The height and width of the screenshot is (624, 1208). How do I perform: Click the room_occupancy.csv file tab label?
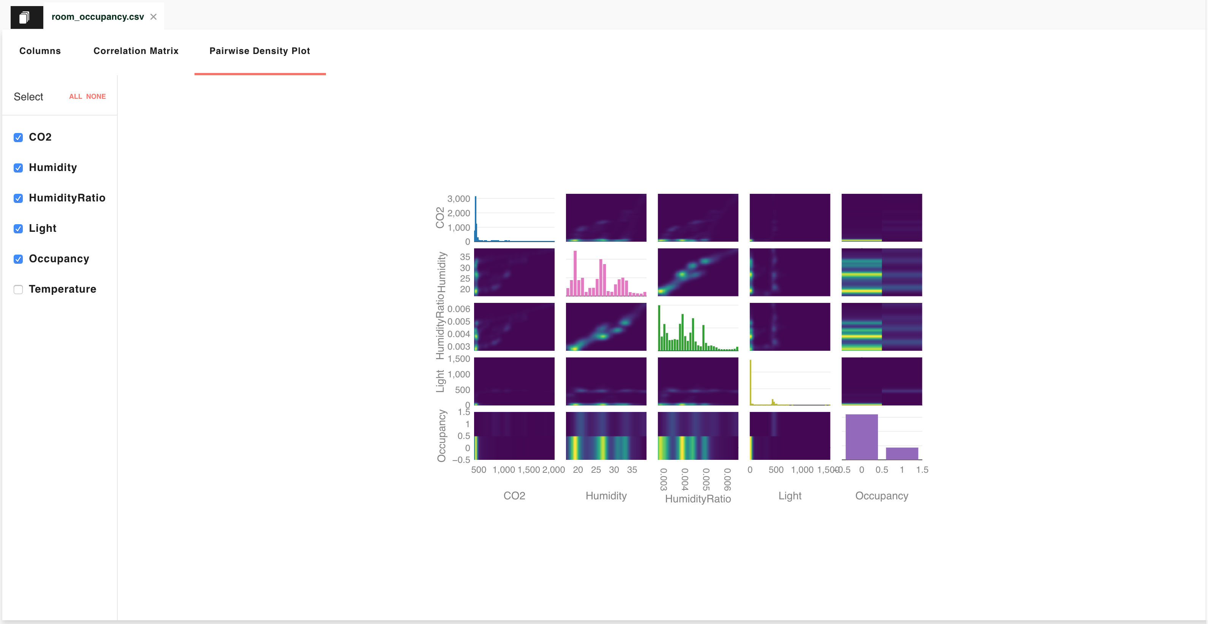pyautogui.click(x=98, y=17)
